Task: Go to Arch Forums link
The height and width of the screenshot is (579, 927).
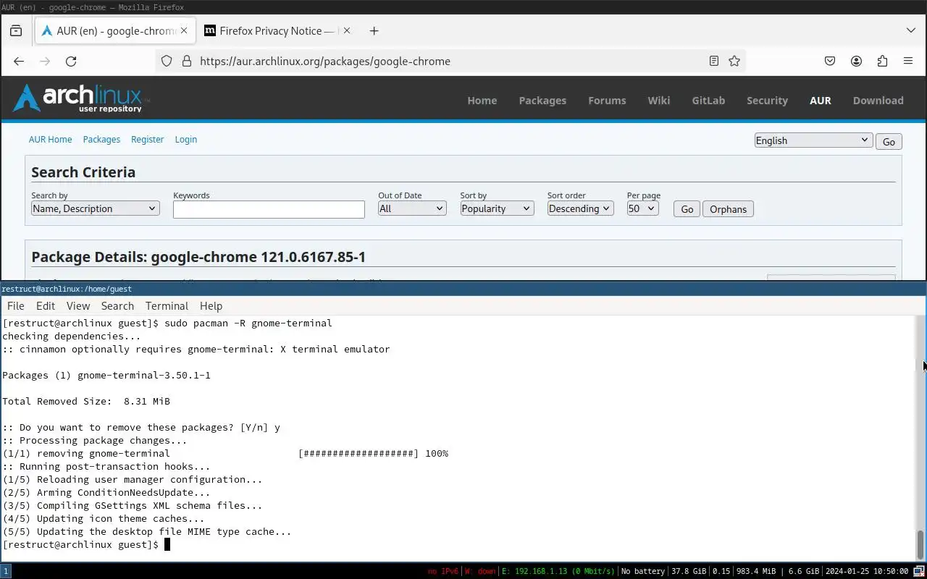Action: pyautogui.click(x=607, y=100)
